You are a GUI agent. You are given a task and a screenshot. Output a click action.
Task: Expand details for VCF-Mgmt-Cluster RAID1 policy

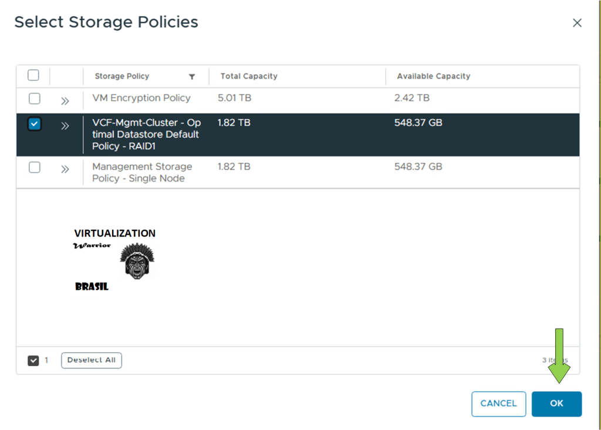[x=65, y=126]
